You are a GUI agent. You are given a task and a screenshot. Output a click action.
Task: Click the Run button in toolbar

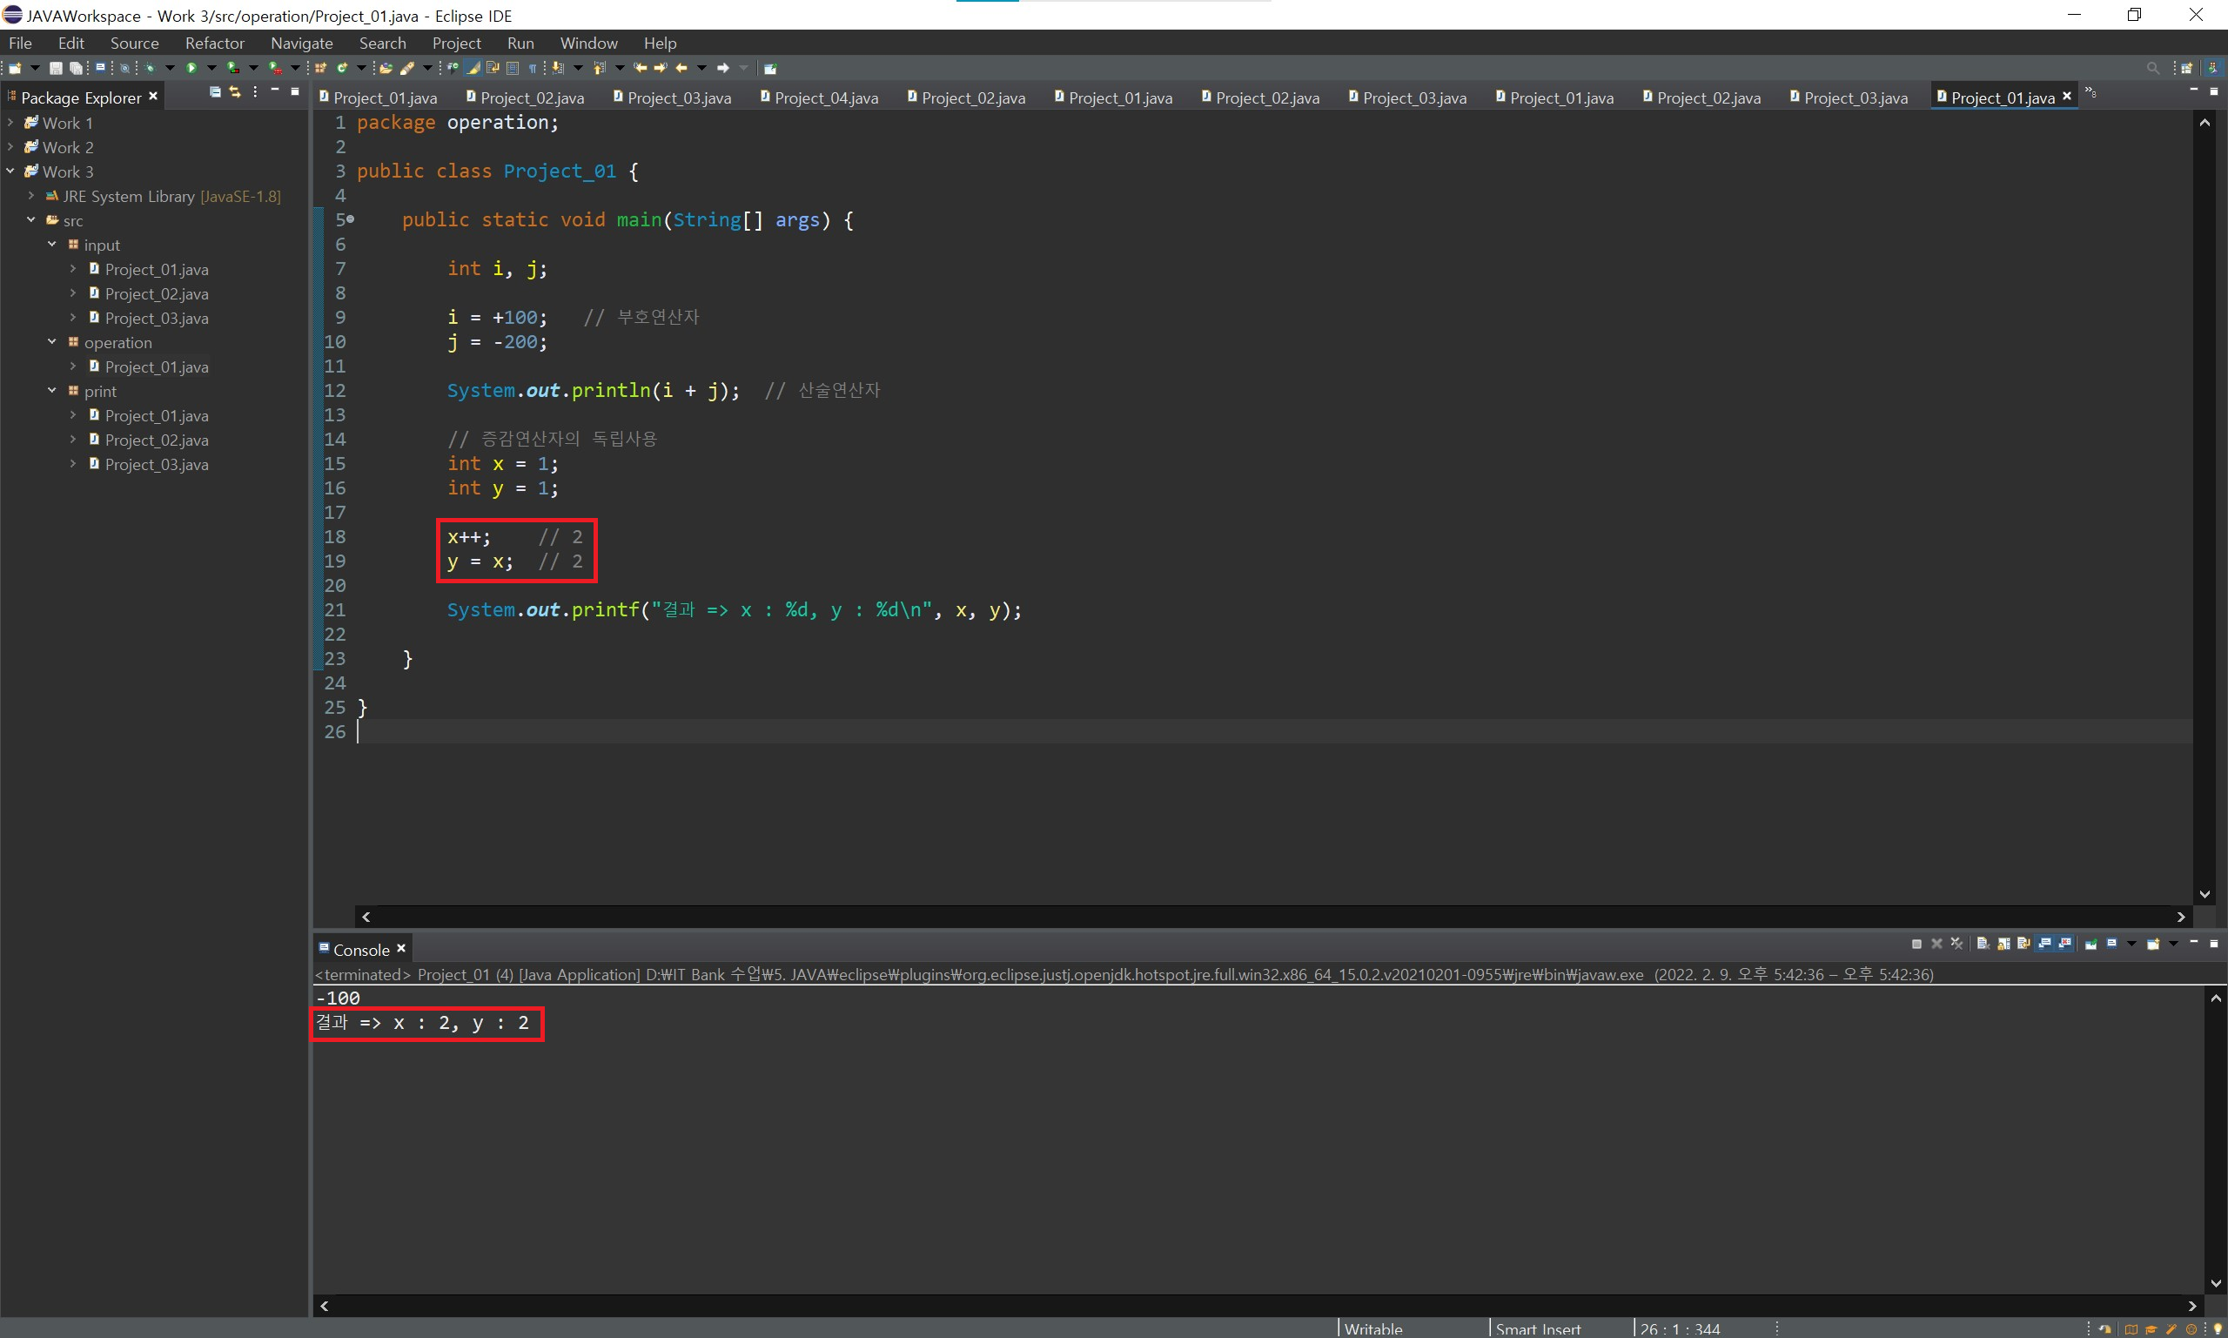click(191, 68)
